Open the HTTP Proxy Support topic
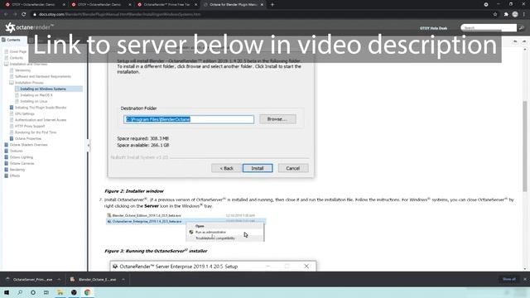530x298 pixels. coord(30,126)
